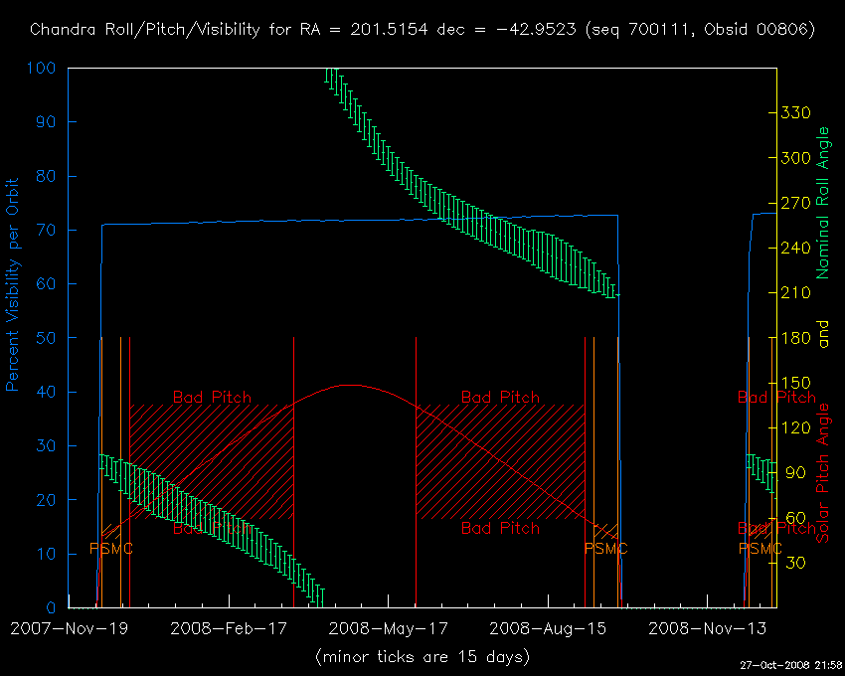The height and width of the screenshot is (676, 845).
Task: Click the upper 'Bad Pitch' label in middle hatched region
Action: pyautogui.click(x=500, y=397)
